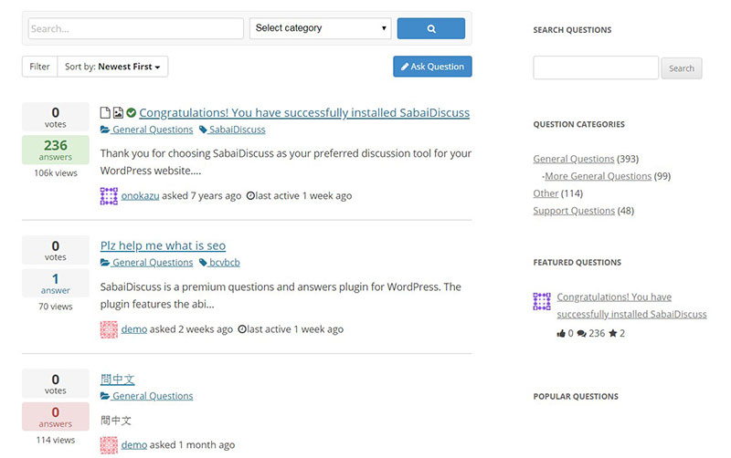Click the featured question purple avatar thumbnail
This screenshot has width=731, height=458.
tap(542, 301)
